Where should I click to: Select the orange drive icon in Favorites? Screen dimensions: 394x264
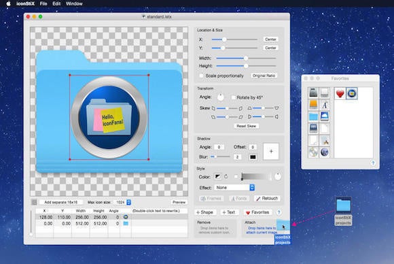pos(313,104)
